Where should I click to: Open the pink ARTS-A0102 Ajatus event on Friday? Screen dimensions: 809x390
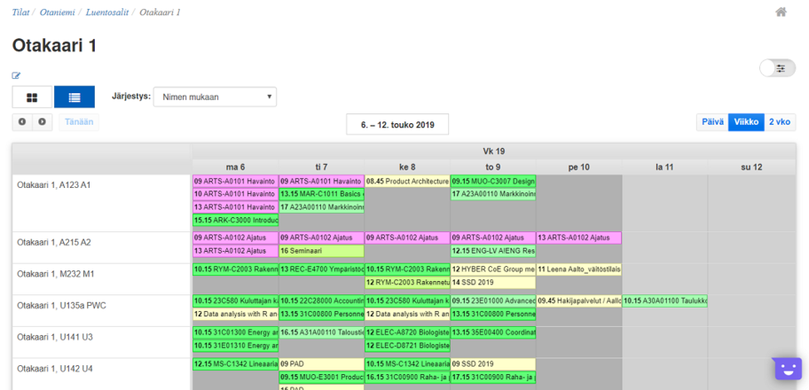[x=578, y=238]
